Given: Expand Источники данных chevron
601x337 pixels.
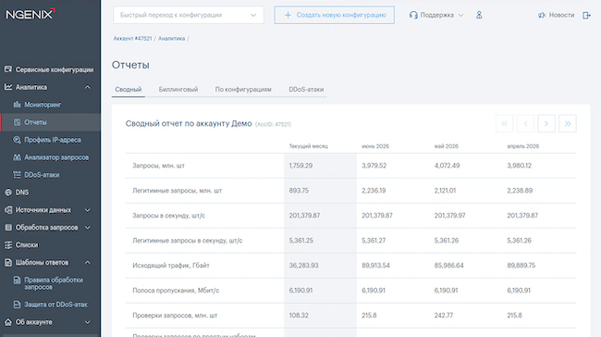Looking at the screenshot, I should (88, 210).
